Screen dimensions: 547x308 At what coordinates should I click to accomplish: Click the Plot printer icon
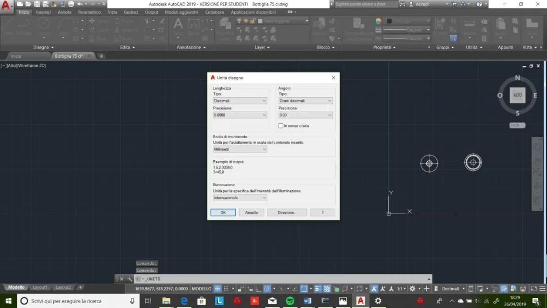(x=71, y=4)
